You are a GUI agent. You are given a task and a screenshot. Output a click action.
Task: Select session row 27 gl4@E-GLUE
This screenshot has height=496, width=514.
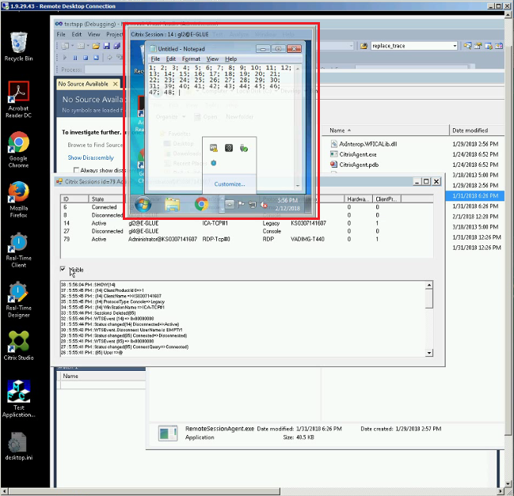click(246, 231)
